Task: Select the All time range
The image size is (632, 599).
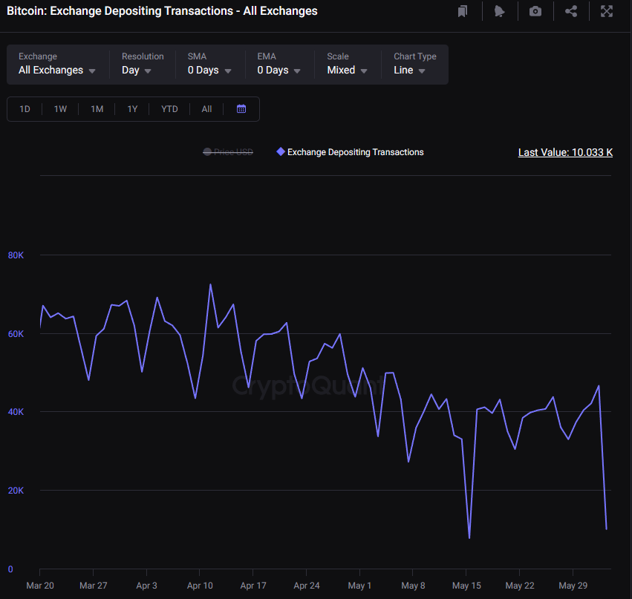Action: (206, 109)
